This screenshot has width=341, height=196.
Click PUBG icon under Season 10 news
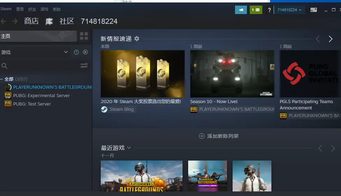coord(193,109)
